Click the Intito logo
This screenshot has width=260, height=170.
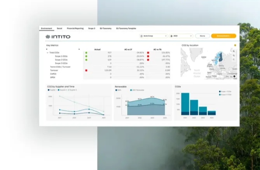click(58, 37)
